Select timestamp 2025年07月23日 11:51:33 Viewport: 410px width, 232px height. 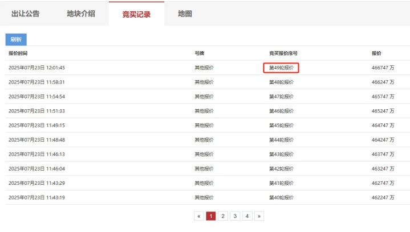36,111
